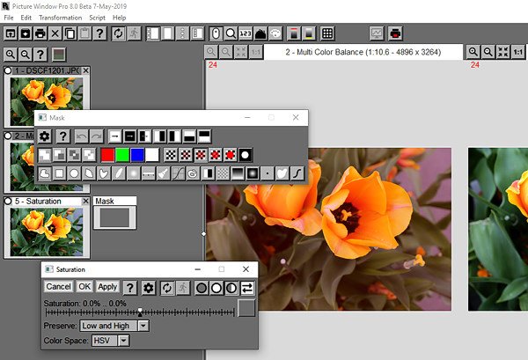Toggle the swap arrows button in Saturation
Image resolution: width=528 pixels, height=360 pixels.
pyautogui.click(x=247, y=288)
